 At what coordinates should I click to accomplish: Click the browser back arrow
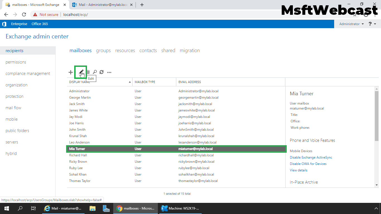(6, 14)
